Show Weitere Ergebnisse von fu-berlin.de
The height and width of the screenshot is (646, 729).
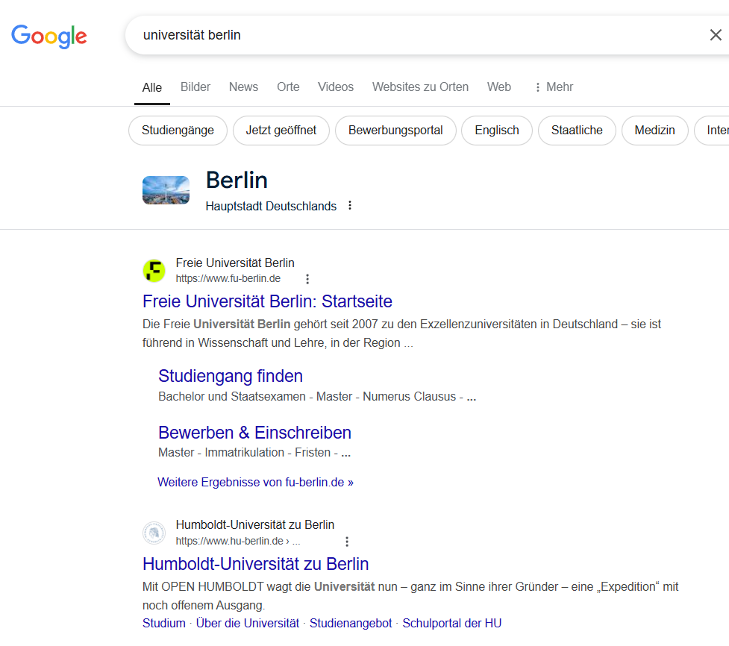click(255, 483)
